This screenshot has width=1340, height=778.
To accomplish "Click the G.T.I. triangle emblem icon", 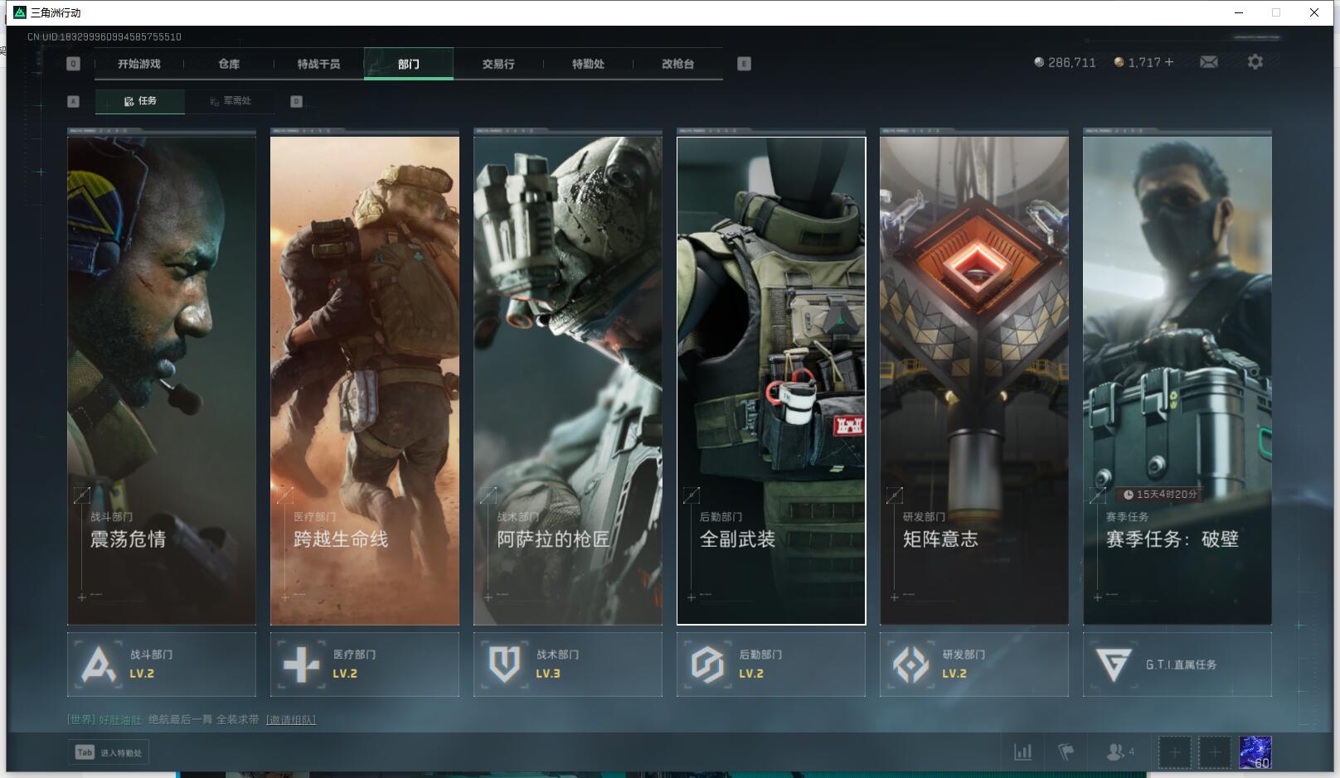I will pos(1113,664).
